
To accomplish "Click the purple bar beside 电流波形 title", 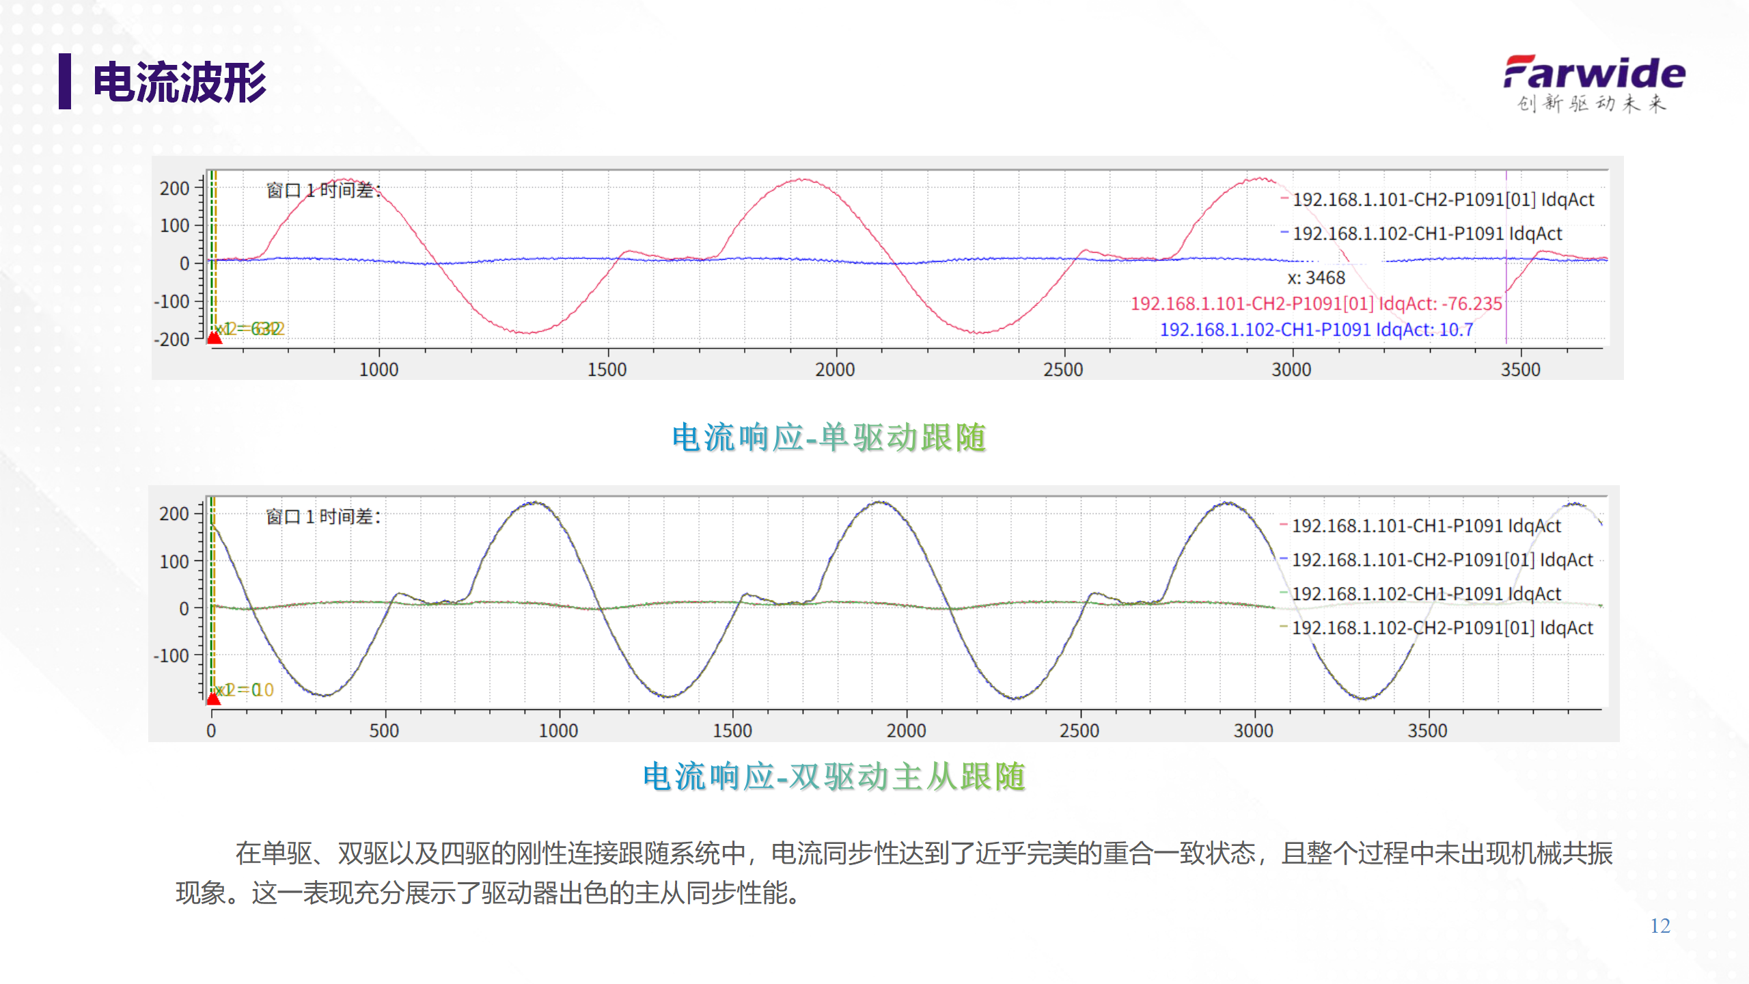I will pos(65,81).
